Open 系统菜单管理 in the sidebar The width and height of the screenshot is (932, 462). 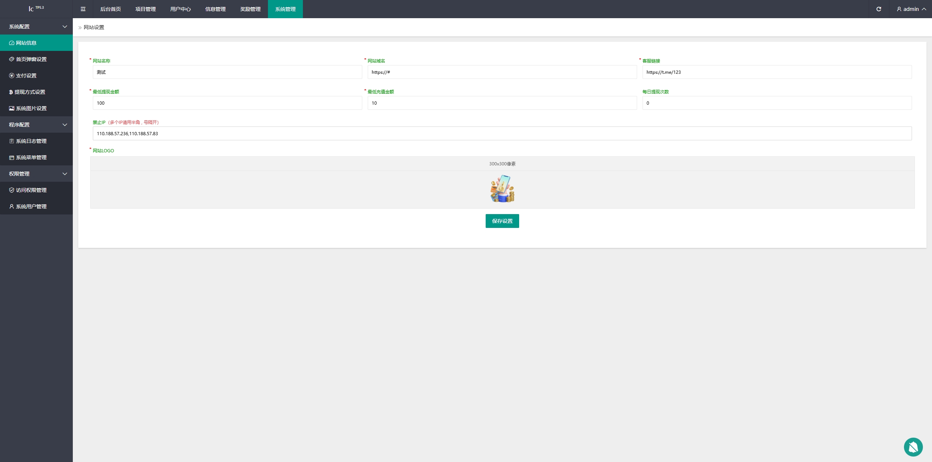coord(36,157)
